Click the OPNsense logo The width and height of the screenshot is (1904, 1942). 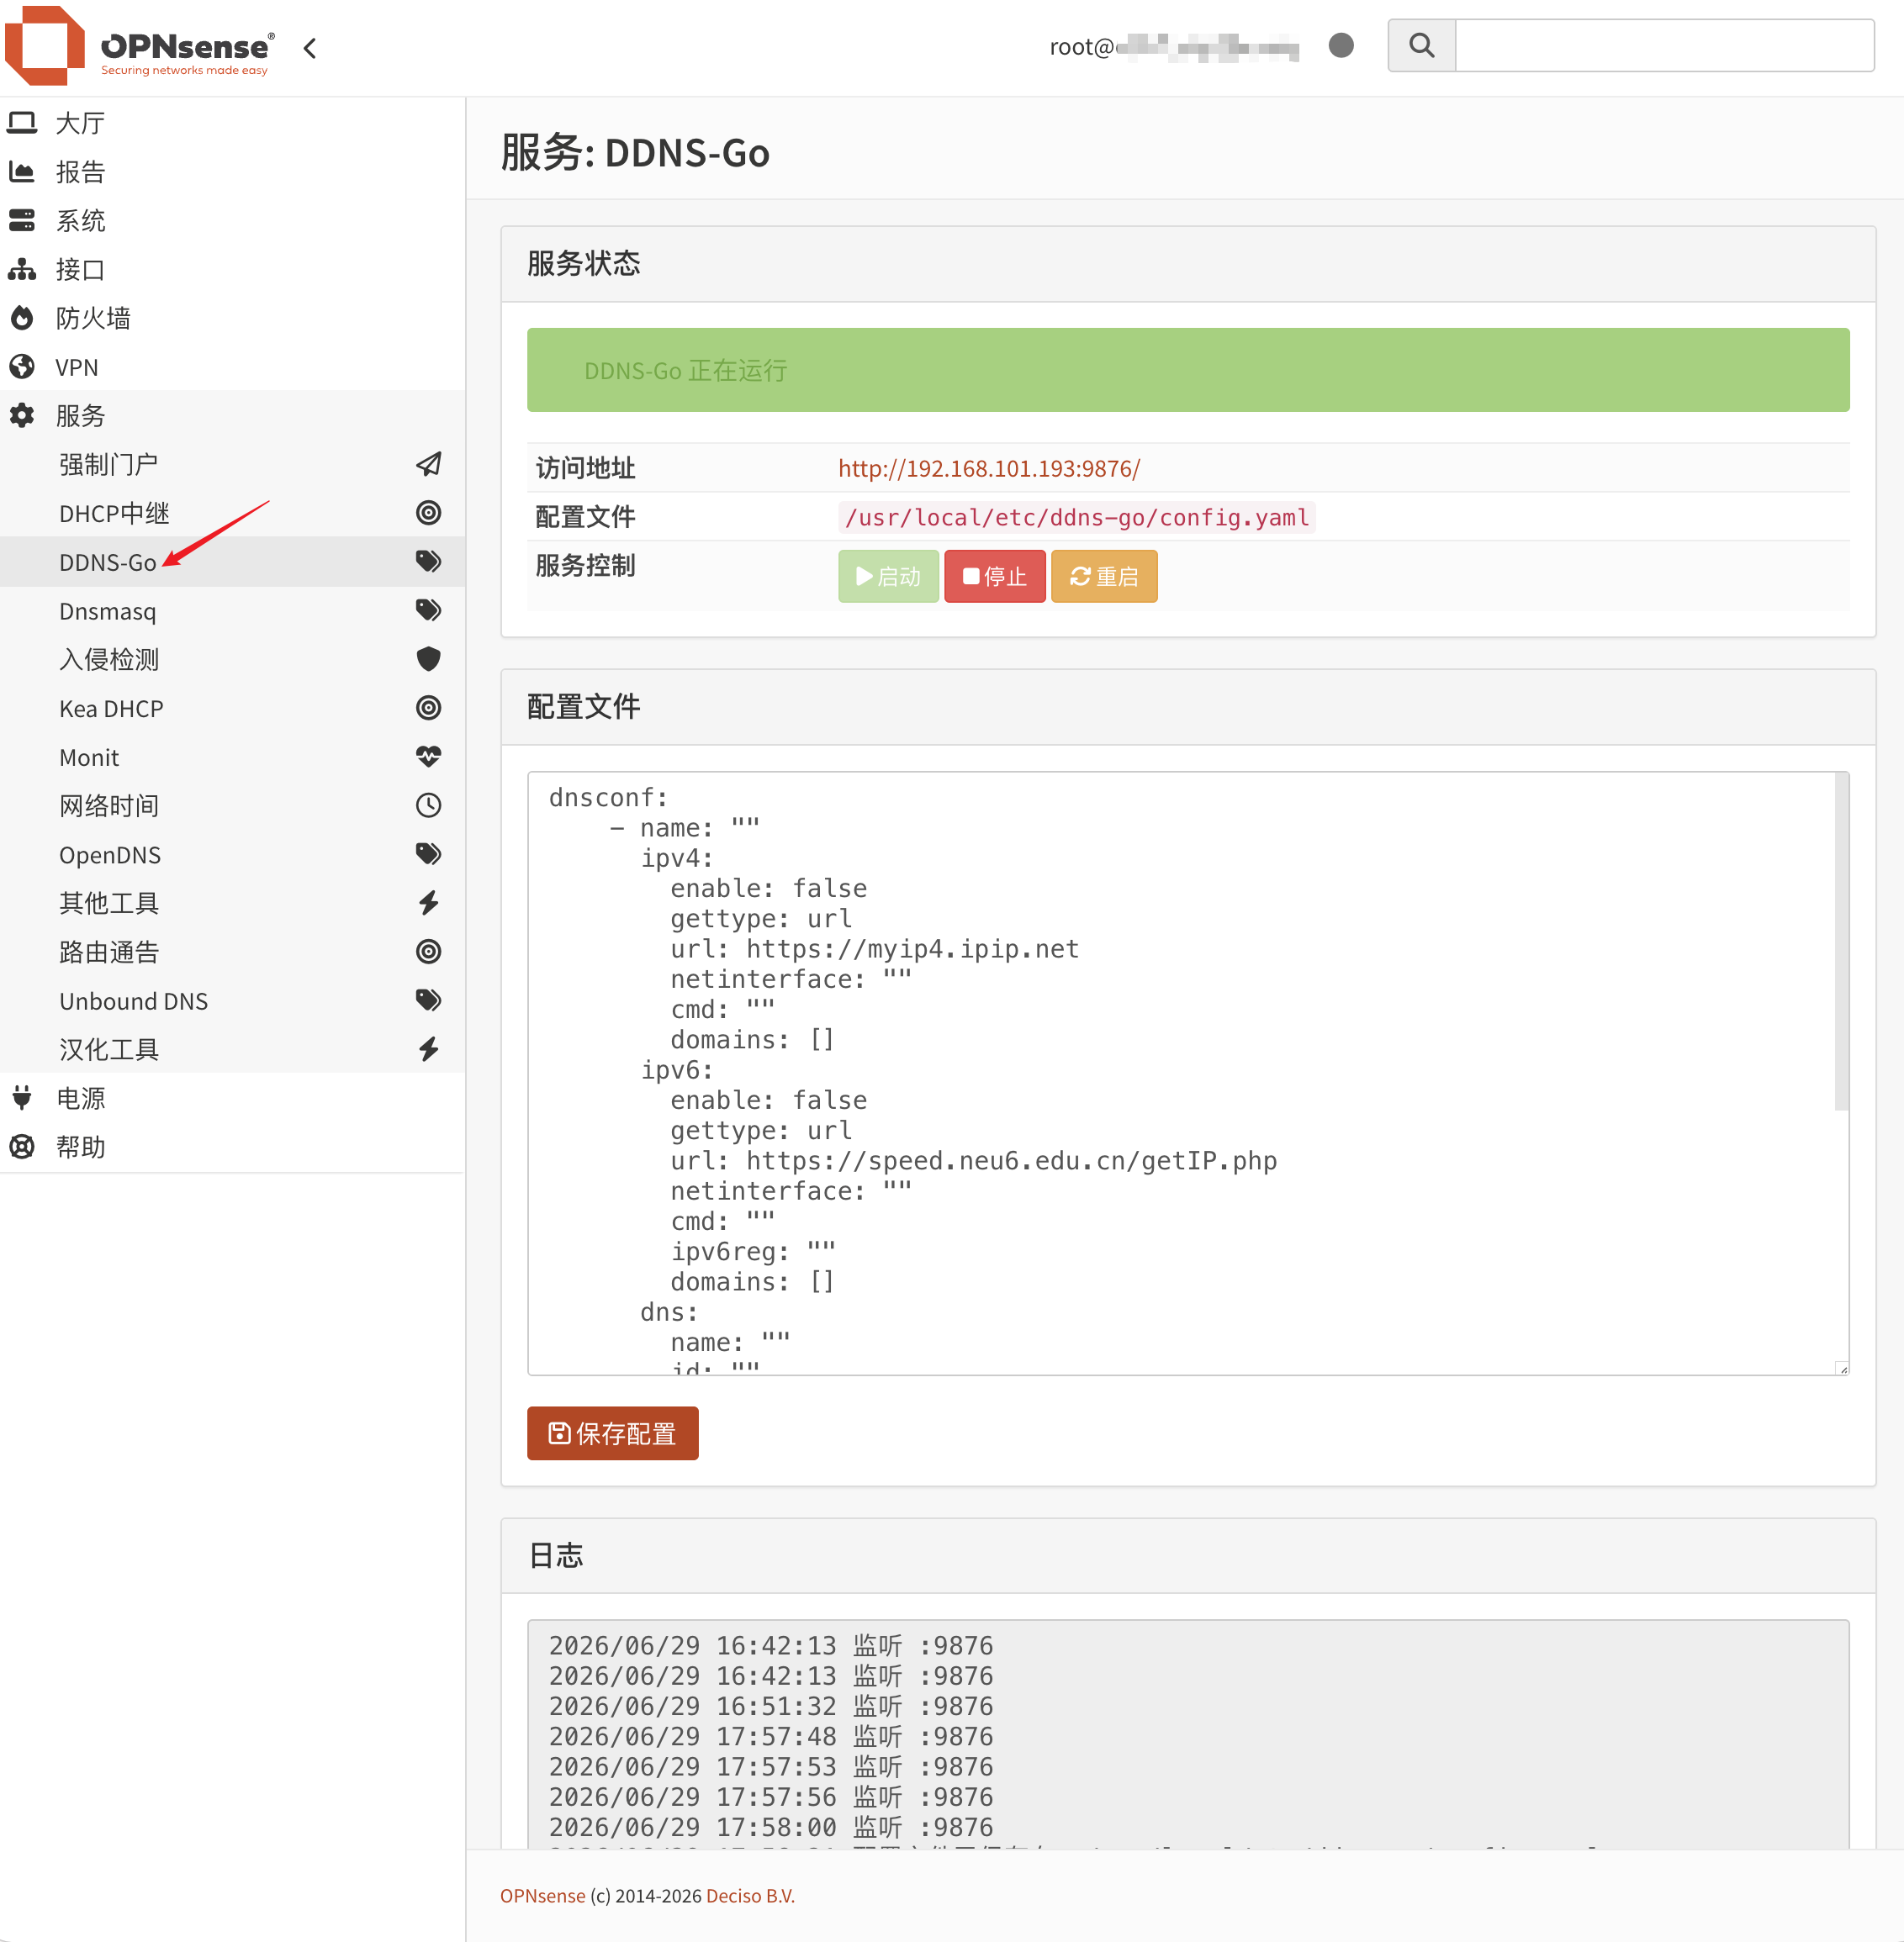(140, 46)
